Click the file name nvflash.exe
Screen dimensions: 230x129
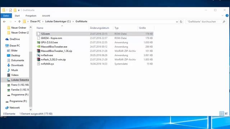click(47, 55)
